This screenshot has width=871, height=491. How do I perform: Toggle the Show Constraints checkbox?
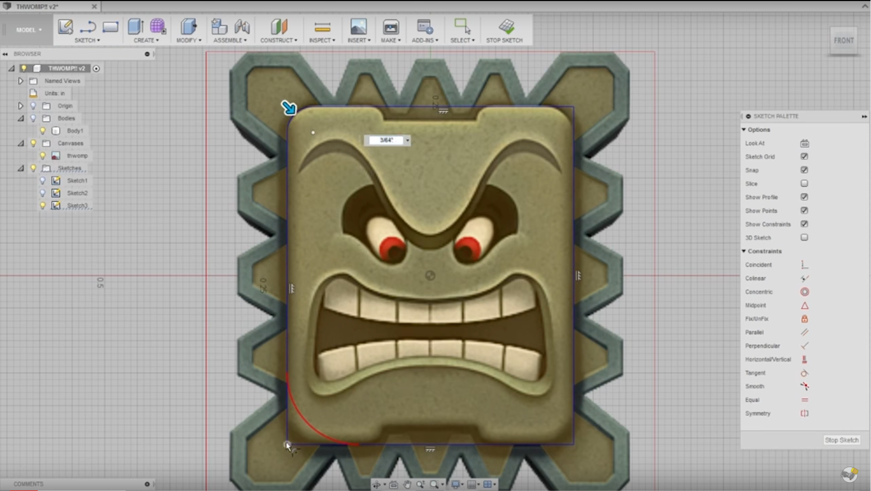coord(804,223)
